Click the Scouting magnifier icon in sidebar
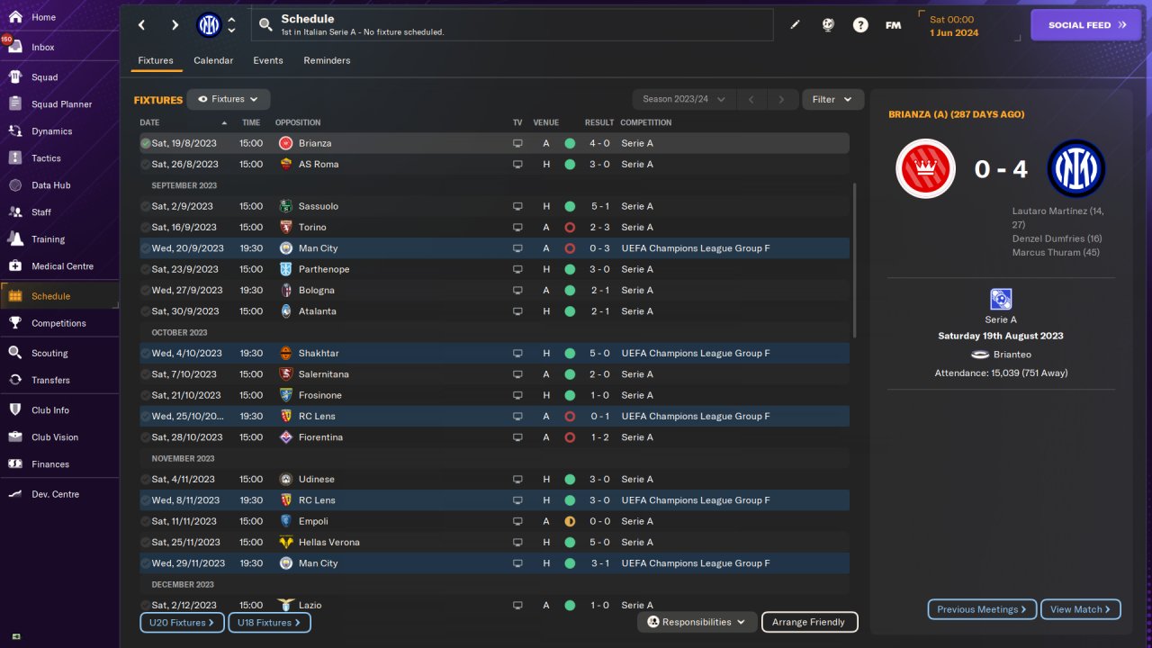 click(x=14, y=353)
